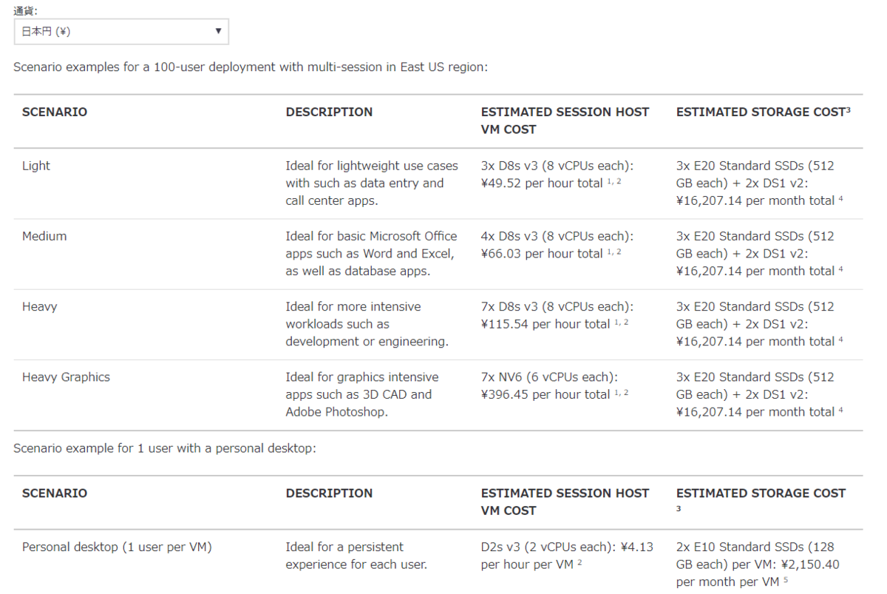The height and width of the screenshot is (594, 887).
Task: Click the 通貨 currency label
Action: point(26,10)
